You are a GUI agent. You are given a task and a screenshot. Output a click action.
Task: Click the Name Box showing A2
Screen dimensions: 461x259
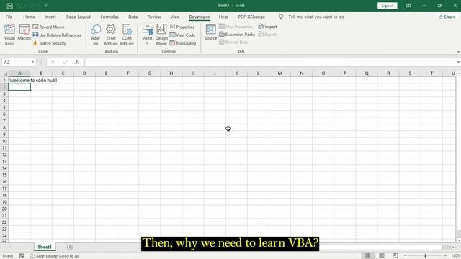[16, 63]
